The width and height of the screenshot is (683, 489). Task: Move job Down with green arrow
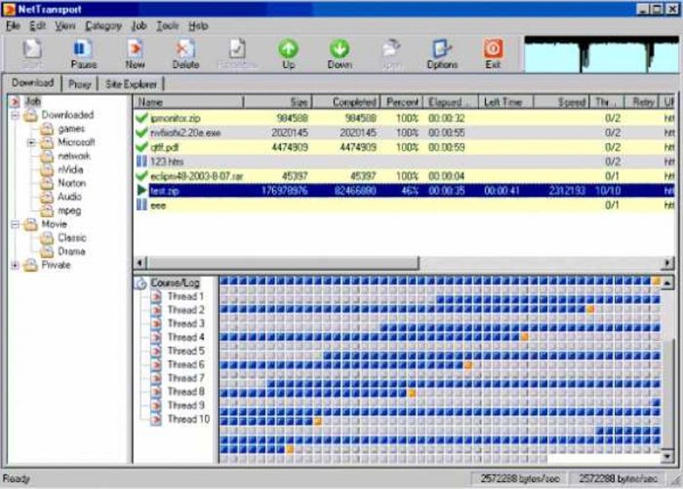pos(339,54)
